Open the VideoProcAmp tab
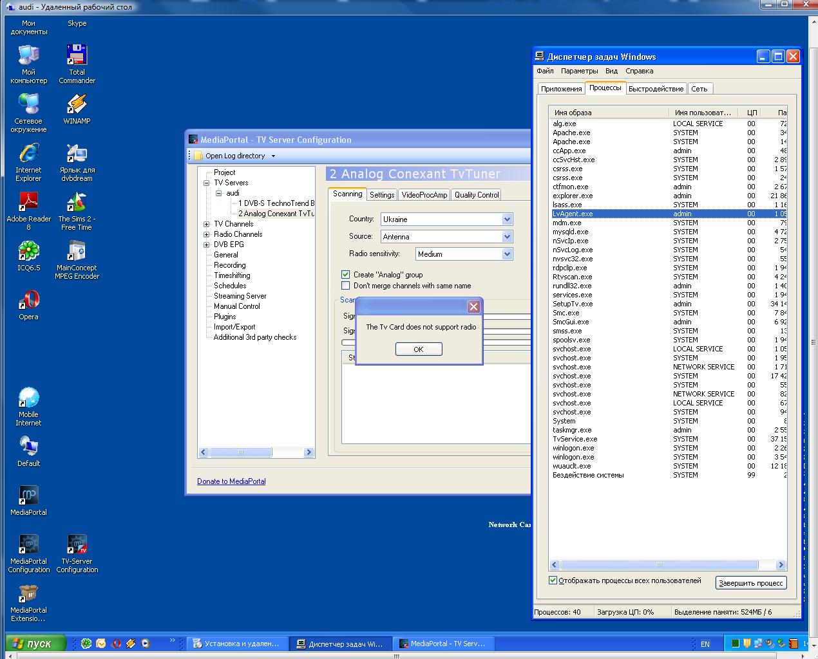 pos(424,194)
